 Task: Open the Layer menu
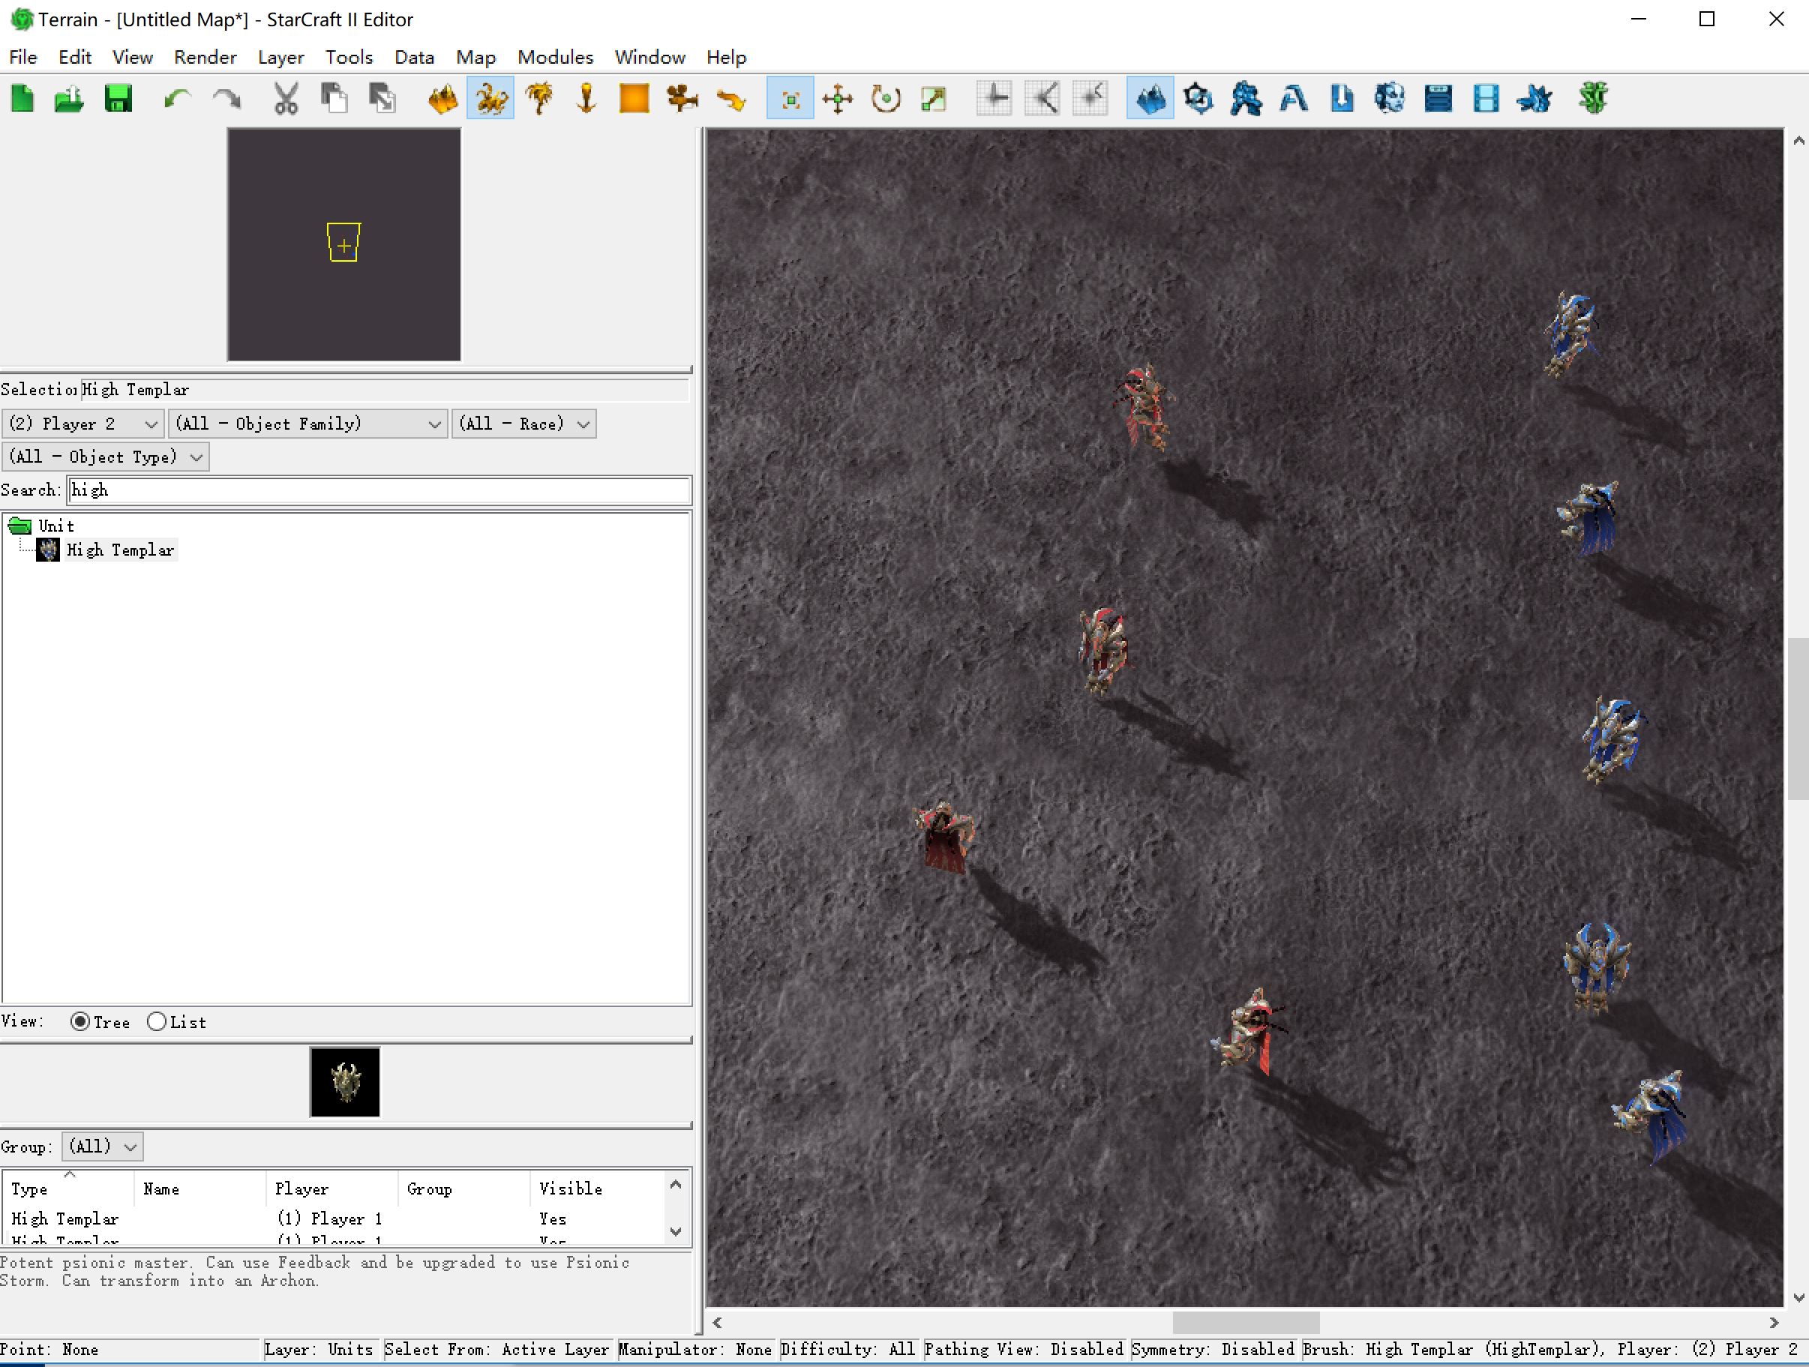pos(280,57)
